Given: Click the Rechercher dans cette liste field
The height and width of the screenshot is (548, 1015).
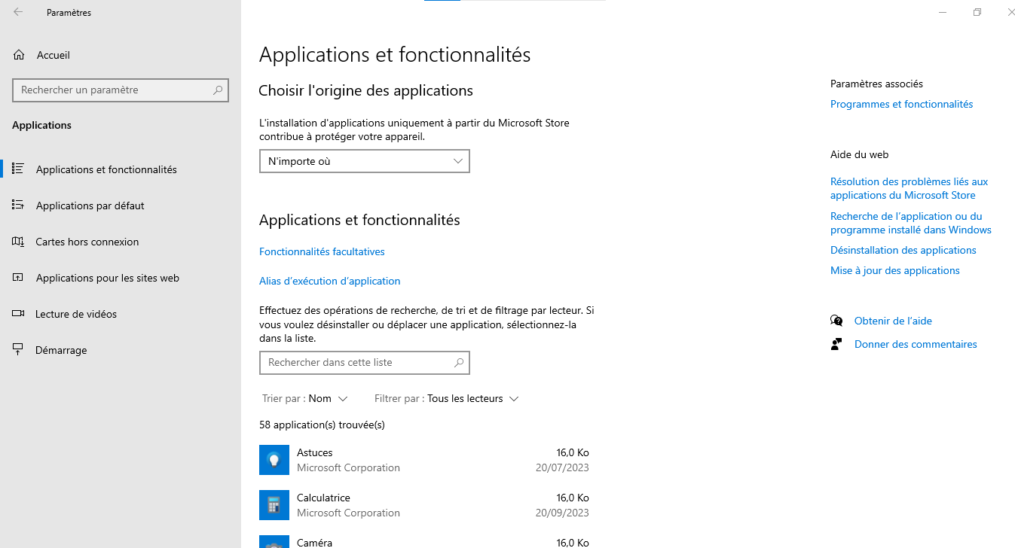Looking at the screenshot, I should (354, 362).
